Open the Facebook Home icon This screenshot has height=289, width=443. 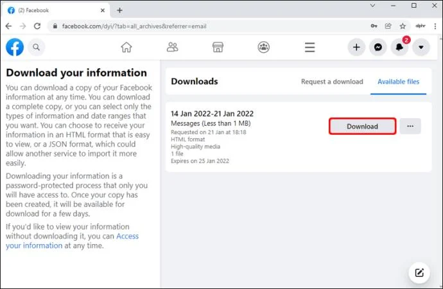[x=126, y=47]
